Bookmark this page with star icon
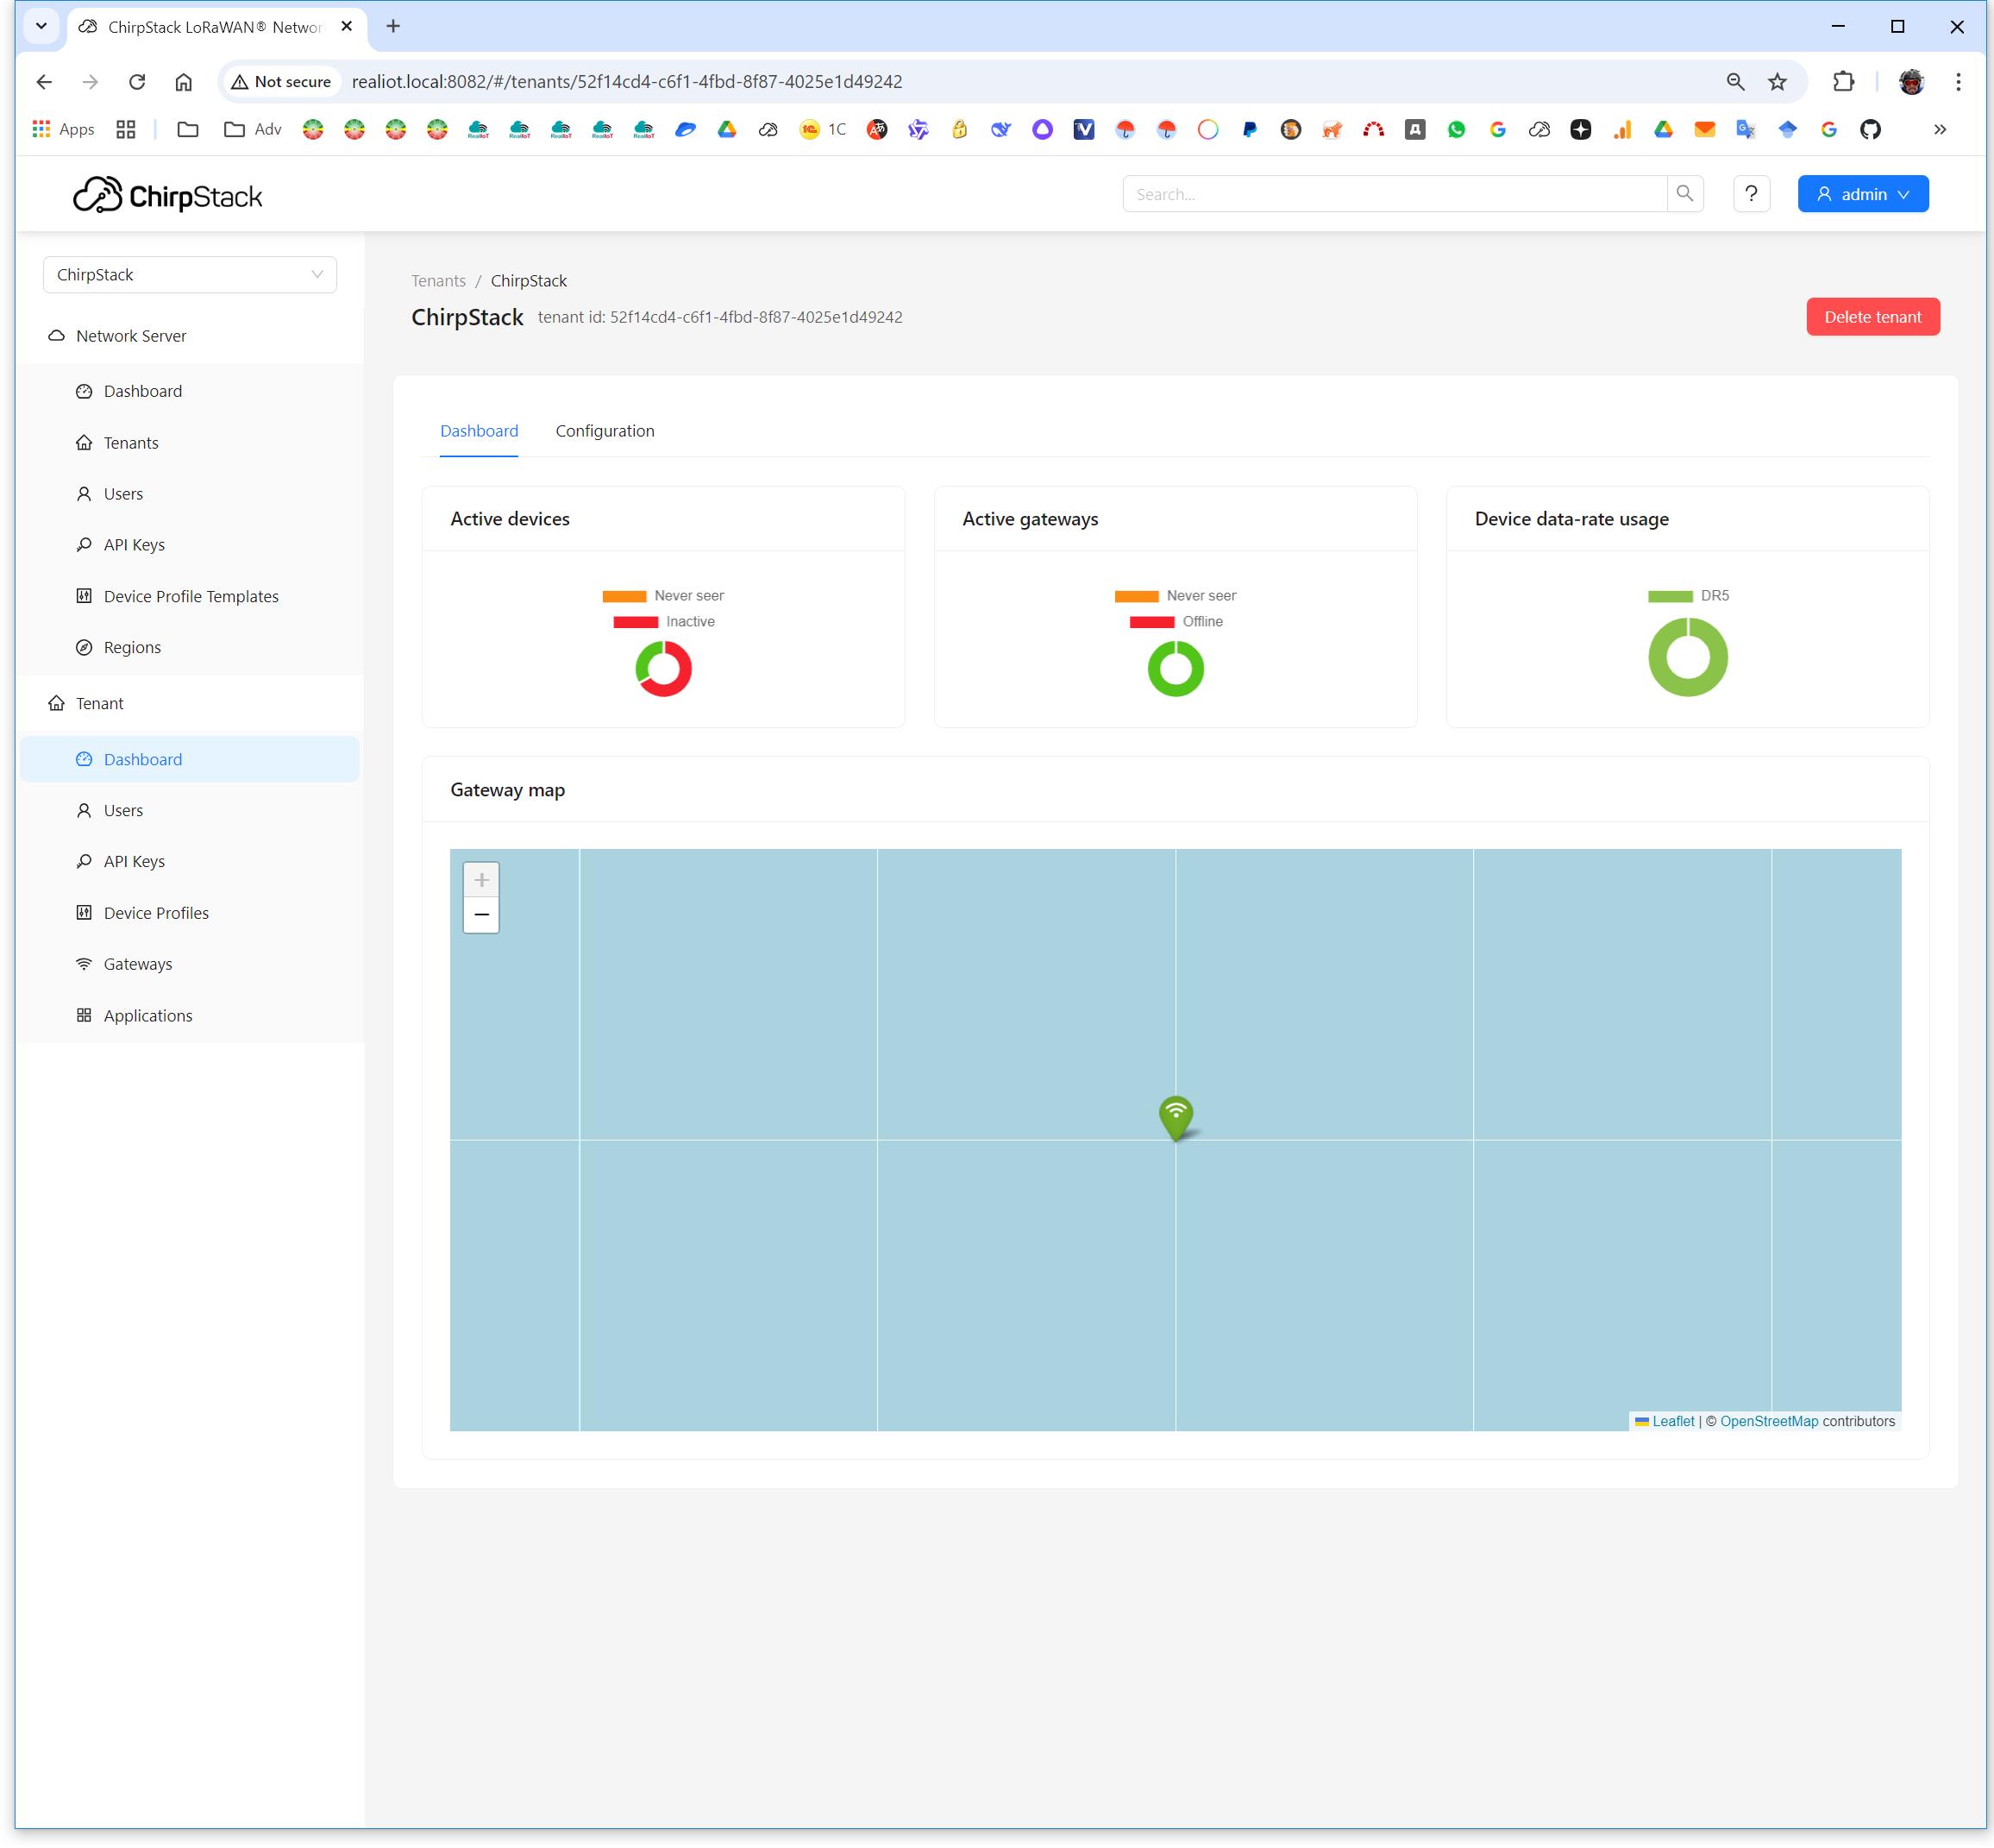The height and width of the screenshot is (1848, 1994). coord(1778,82)
